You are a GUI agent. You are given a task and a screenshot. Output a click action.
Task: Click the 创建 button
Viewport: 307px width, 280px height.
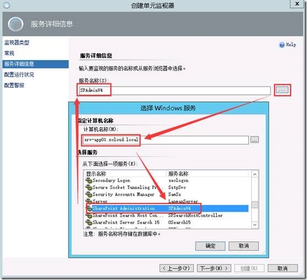249,268
